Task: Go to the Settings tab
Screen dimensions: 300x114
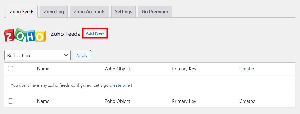Action: coord(123,12)
